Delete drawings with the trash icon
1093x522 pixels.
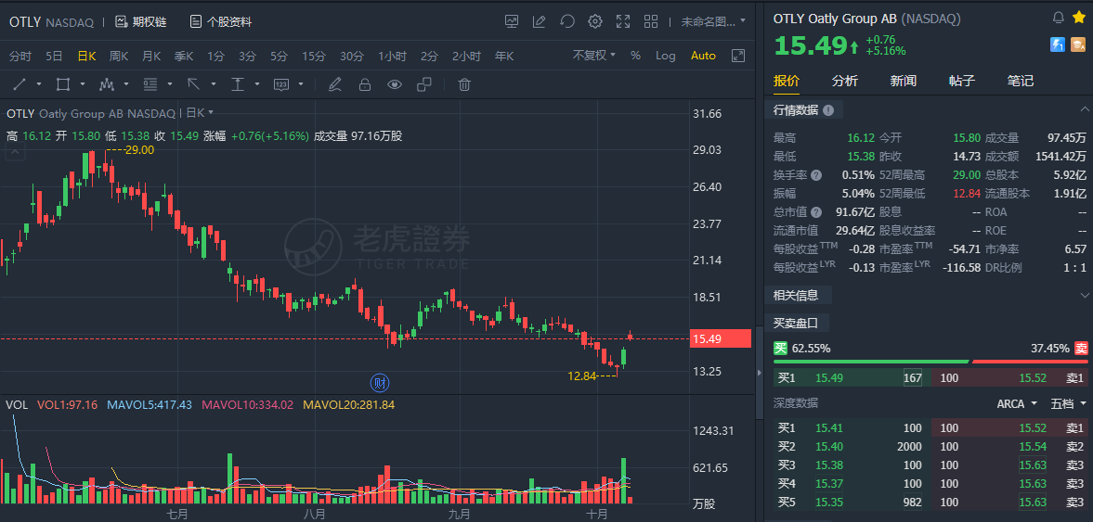click(x=464, y=84)
